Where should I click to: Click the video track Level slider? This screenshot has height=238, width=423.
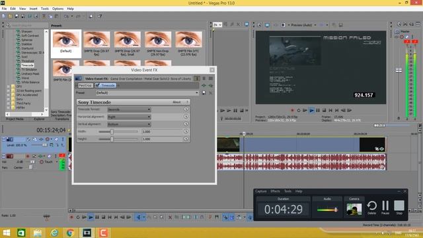pos(40,145)
